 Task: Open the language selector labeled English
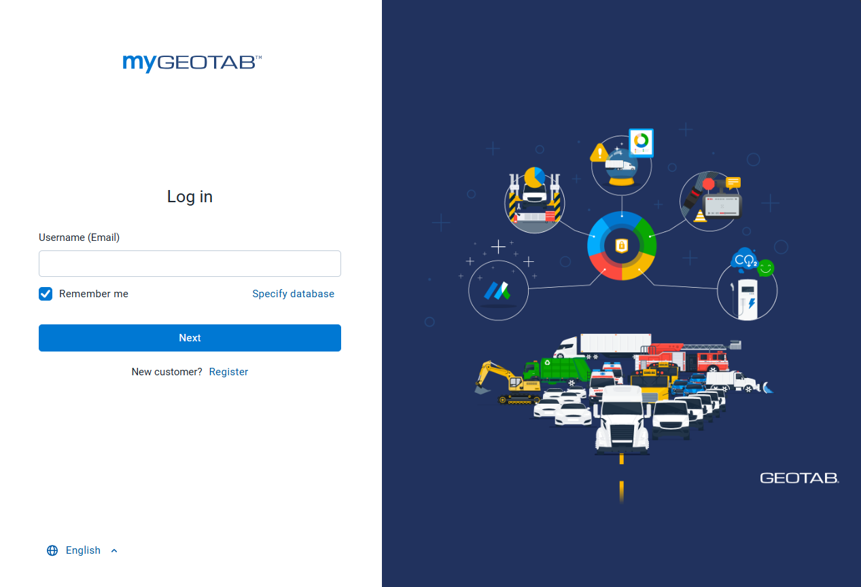click(83, 550)
